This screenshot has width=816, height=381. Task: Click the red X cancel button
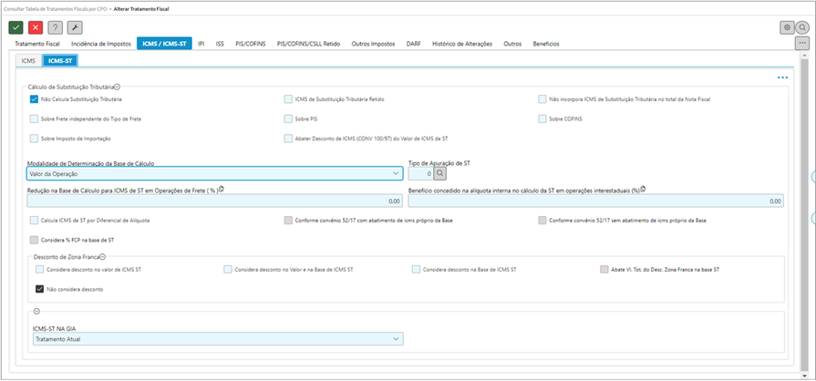pos(36,27)
